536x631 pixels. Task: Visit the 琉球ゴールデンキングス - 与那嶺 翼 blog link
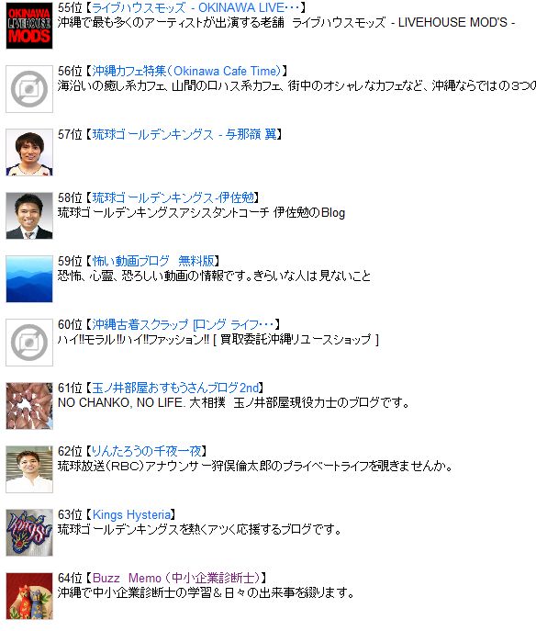pyautogui.click(x=184, y=134)
